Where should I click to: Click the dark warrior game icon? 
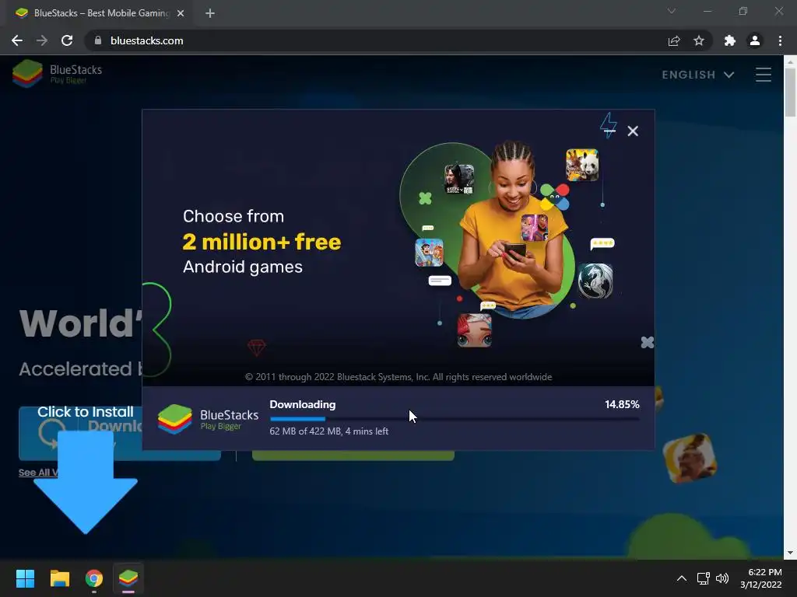coord(459,179)
